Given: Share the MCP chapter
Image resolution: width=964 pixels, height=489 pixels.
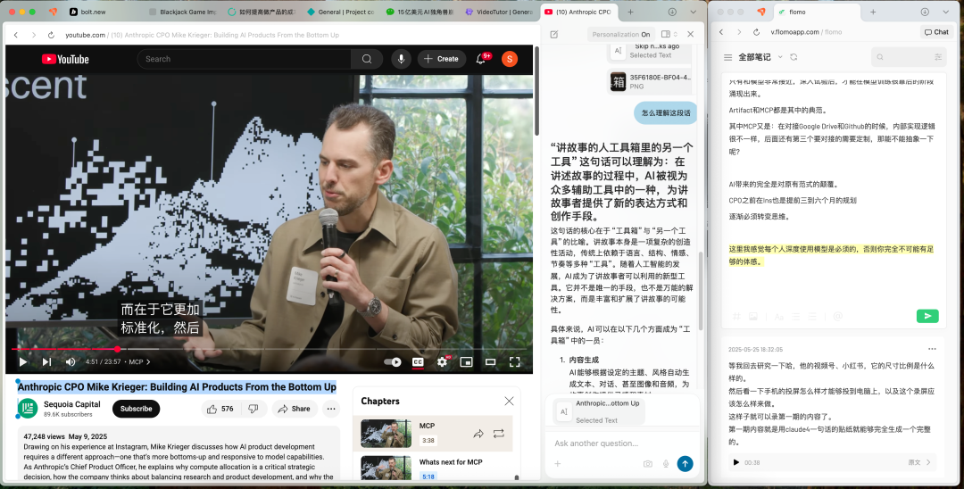Looking at the screenshot, I should (478, 434).
